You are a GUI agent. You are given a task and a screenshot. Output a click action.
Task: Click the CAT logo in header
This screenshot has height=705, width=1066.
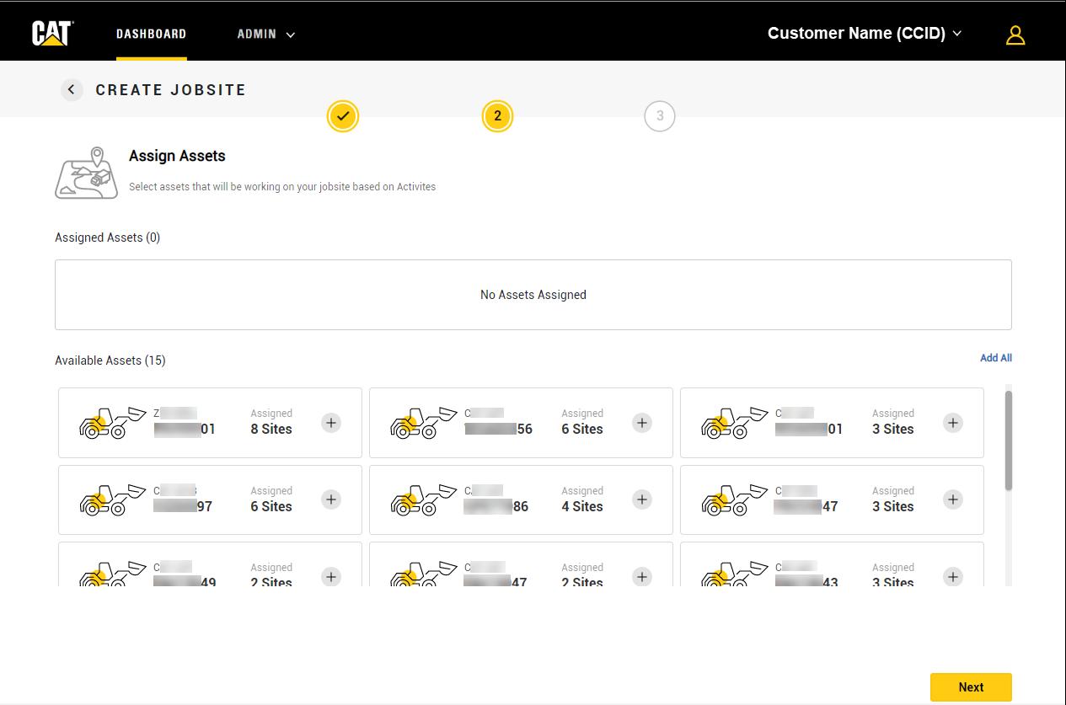point(52,34)
